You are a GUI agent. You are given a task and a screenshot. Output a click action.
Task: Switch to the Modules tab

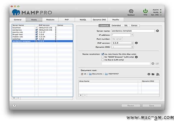[50, 20]
